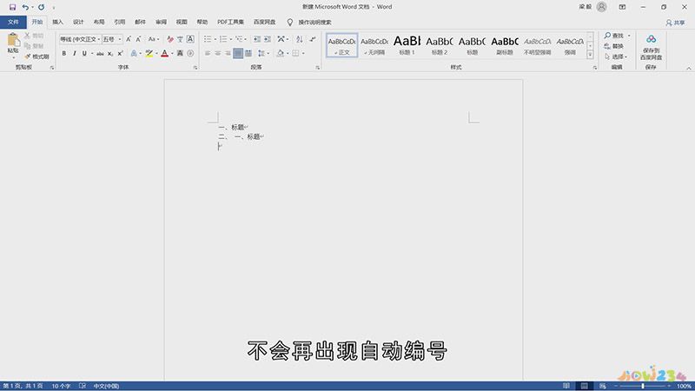Decrease paragraph indent
This screenshot has width=695, height=391.
[x=257, y=39]
